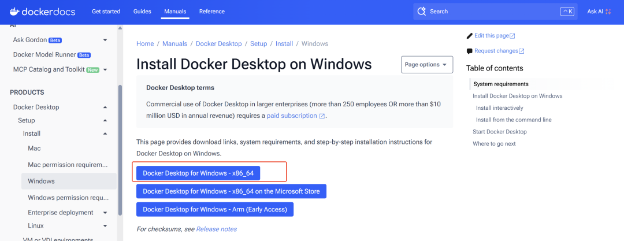Jump to Start Docker Desktop in contents

click(x=499, y=132)
